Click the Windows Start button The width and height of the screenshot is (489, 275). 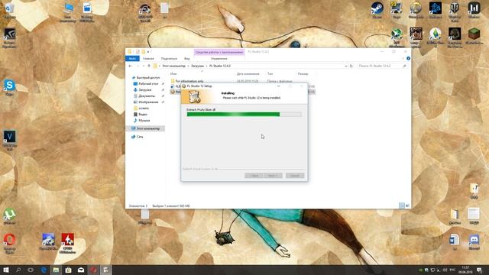5,270
